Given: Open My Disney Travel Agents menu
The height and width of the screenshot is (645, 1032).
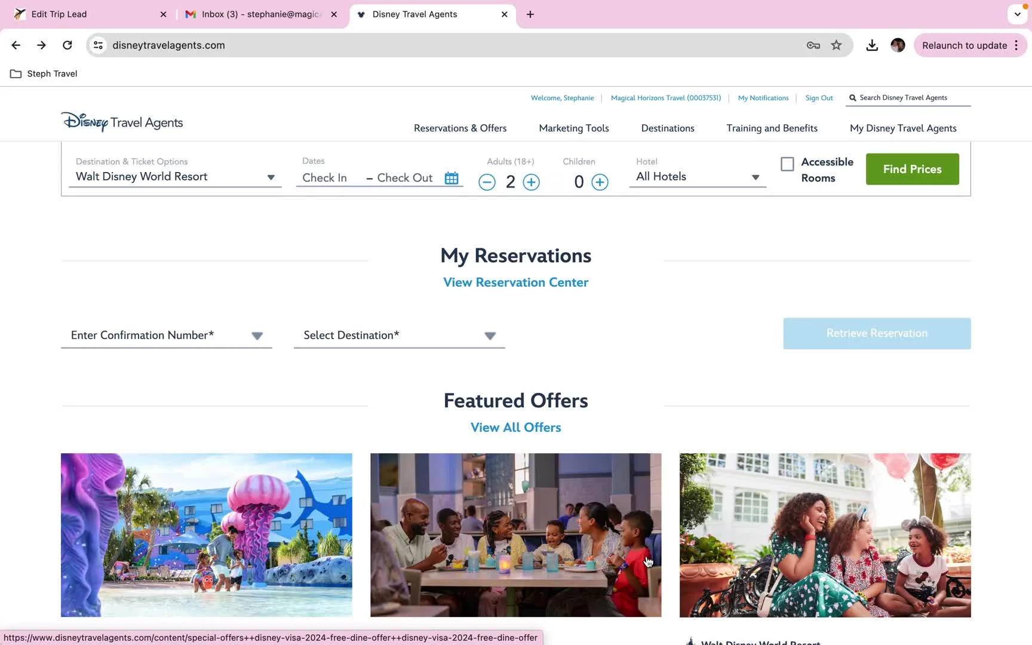Looking at the screenshot, I should (903, 128).
